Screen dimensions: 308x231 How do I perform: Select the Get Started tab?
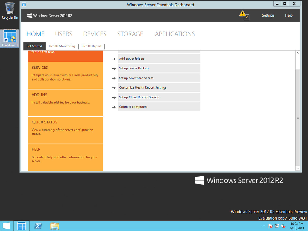click(x=34, y=46)
